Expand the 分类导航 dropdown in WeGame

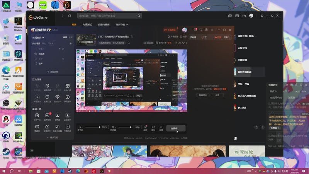click(122, 24)
